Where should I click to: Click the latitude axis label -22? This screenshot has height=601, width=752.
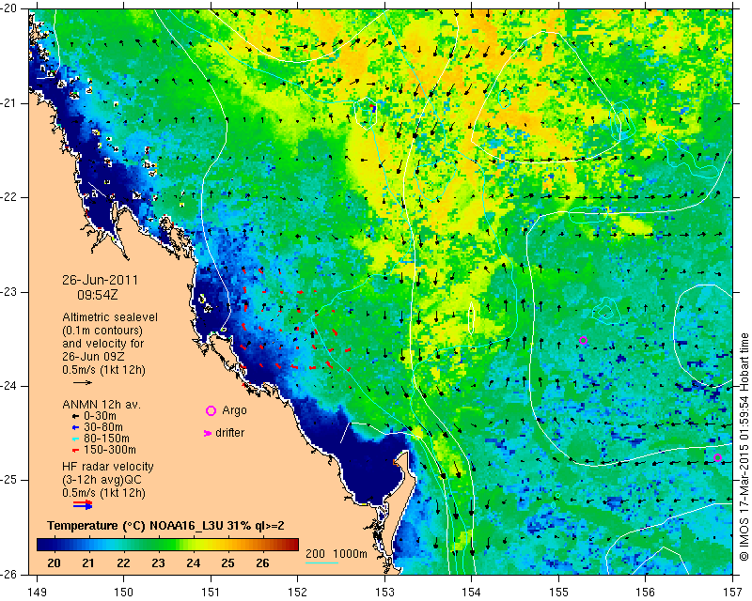(x=8, y=197)
